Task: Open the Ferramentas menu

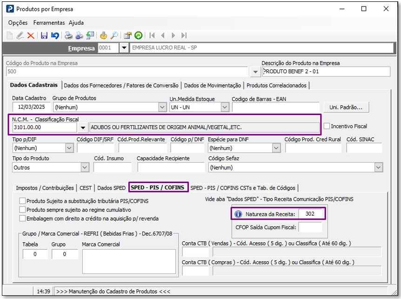Action: coord(49,23)
